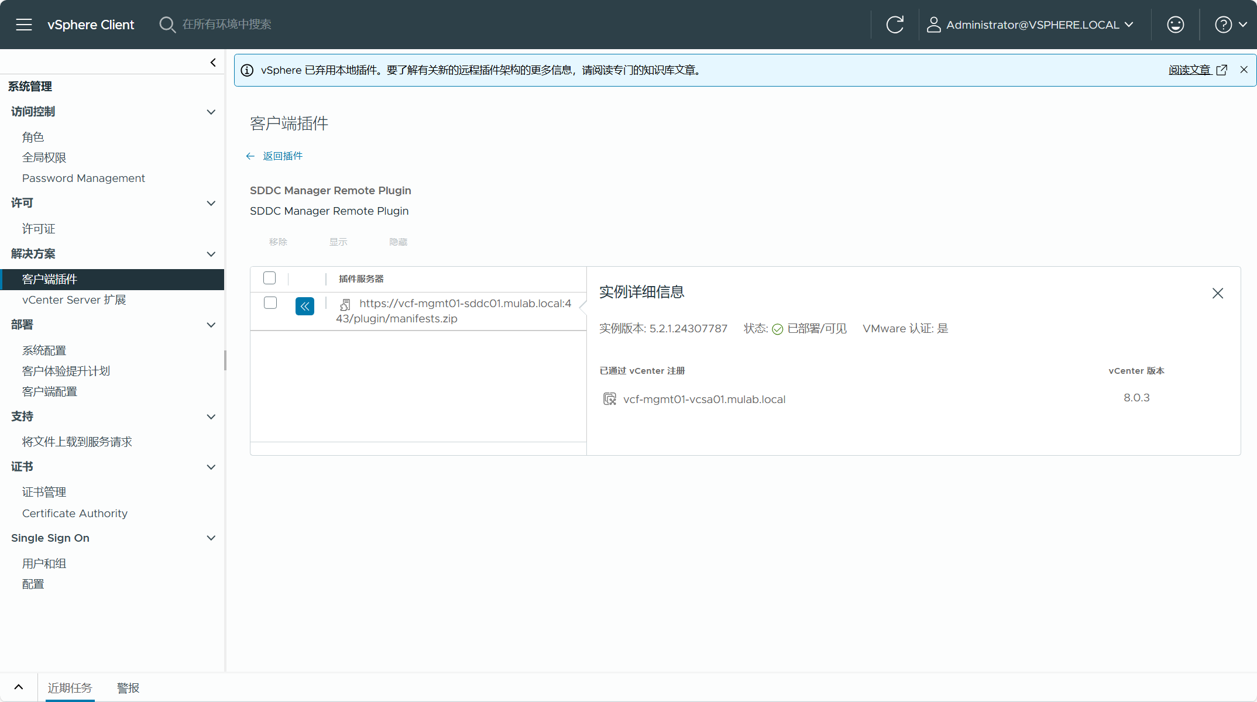
Task: Toggle the top-level plugin list checkbox
Action: coord(270,277)
